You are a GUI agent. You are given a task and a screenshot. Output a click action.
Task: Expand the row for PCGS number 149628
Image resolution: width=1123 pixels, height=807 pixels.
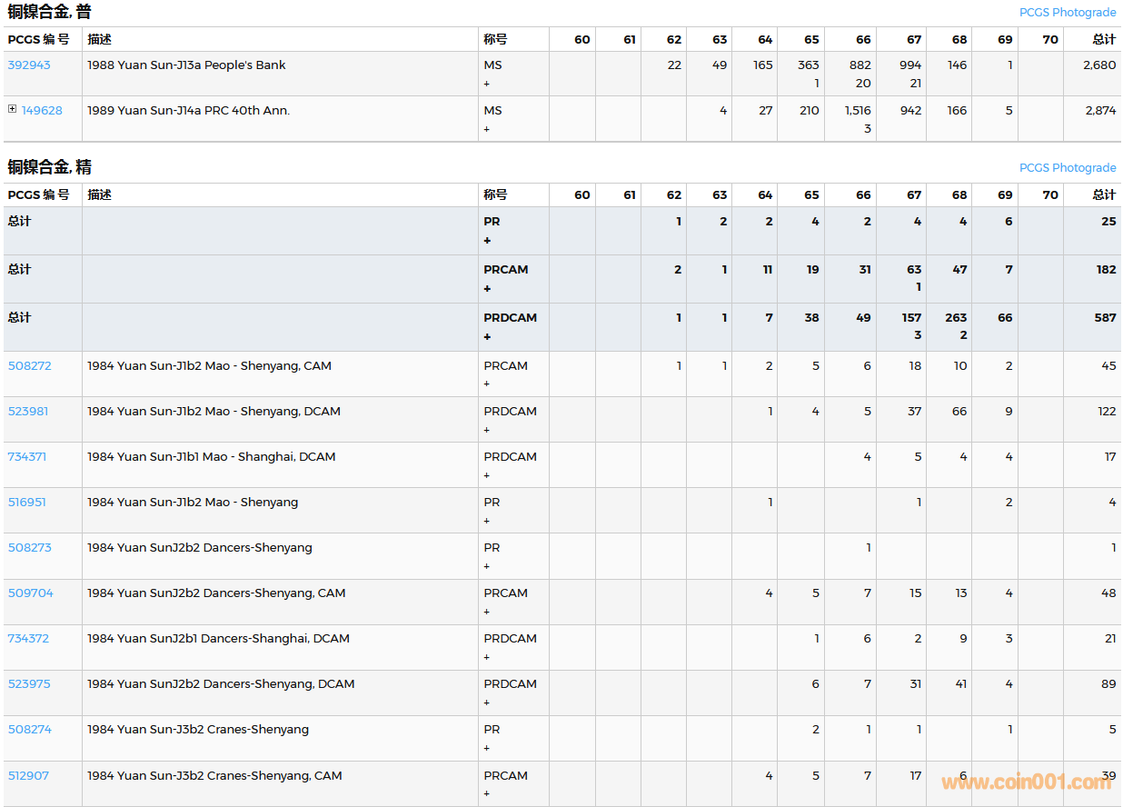pos(12,109)
